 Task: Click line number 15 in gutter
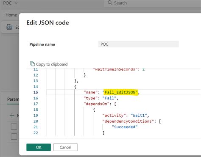(x=36, y=92)
